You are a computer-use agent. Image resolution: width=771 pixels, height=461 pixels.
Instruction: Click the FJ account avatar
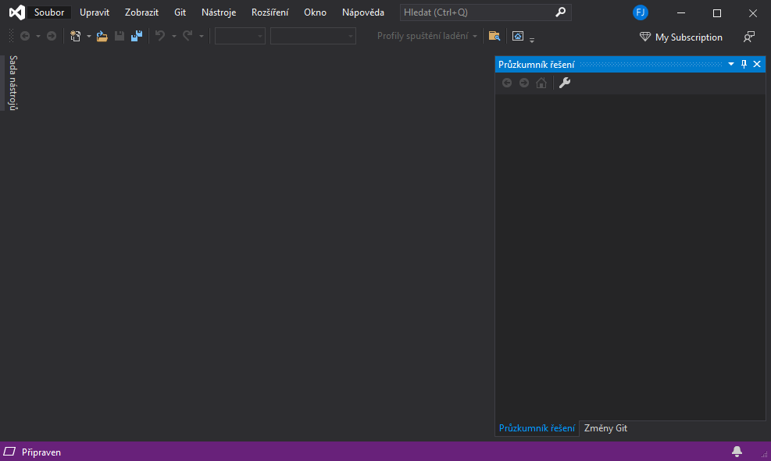point(641,12)
